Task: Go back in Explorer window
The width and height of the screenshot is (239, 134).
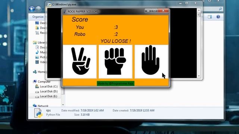Action: (32, 9)
